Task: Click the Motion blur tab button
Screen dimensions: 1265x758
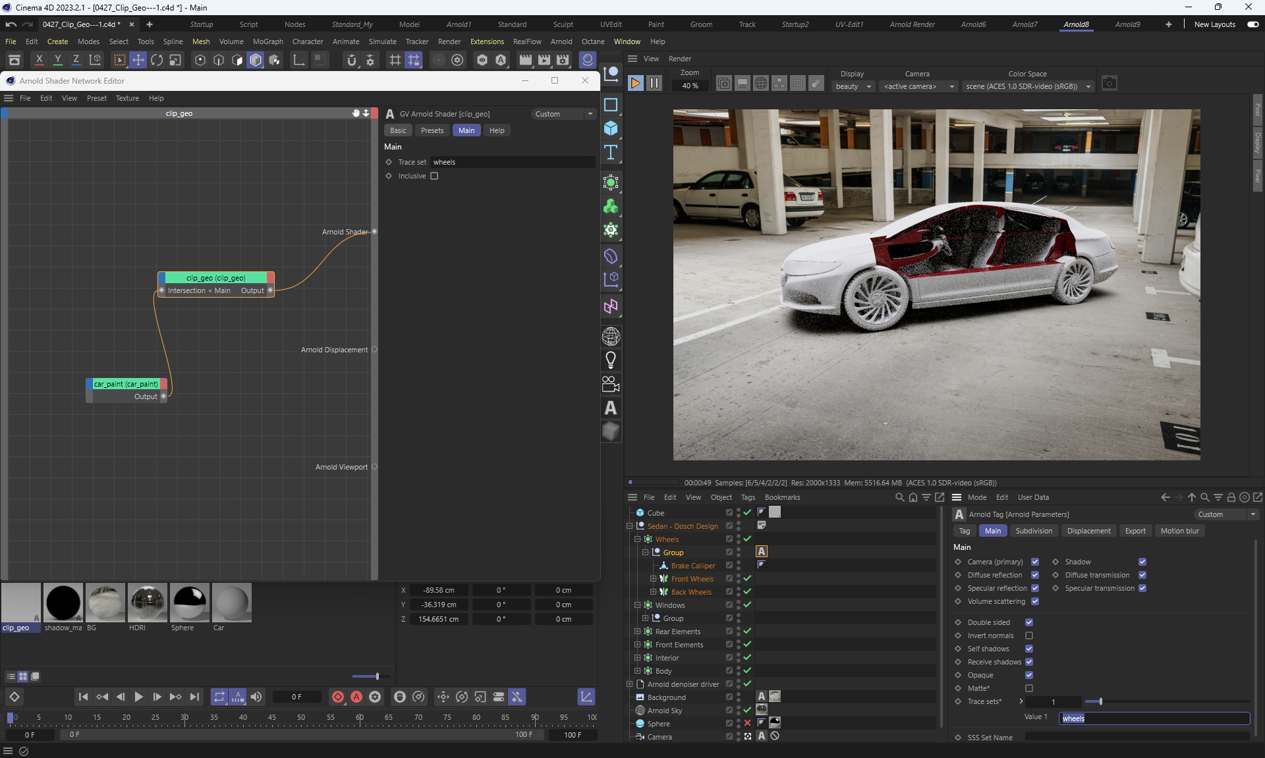Action: 1179,531
